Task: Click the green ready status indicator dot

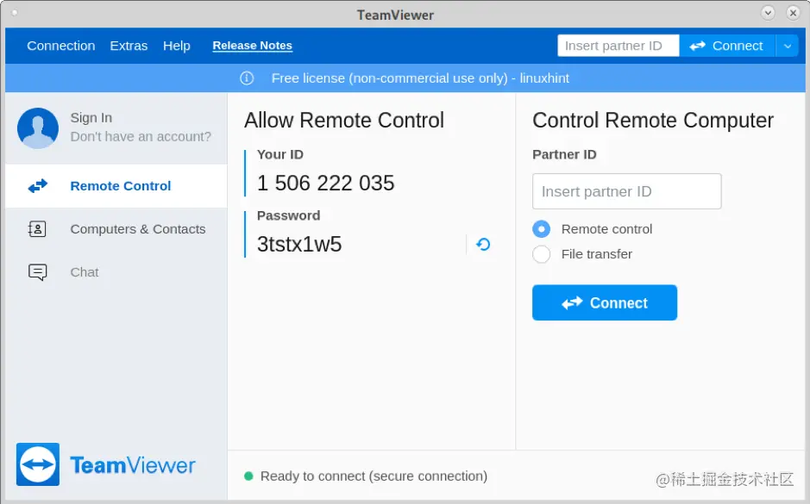Action: coord(248,476)
